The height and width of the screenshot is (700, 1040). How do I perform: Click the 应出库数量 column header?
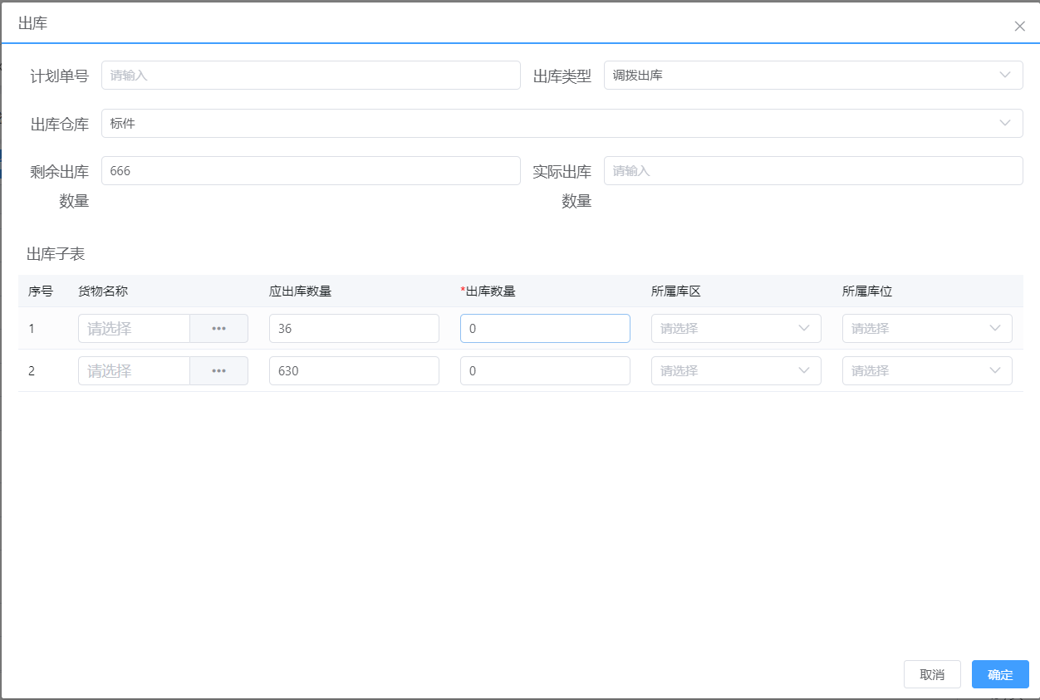[x=301, y=291]
